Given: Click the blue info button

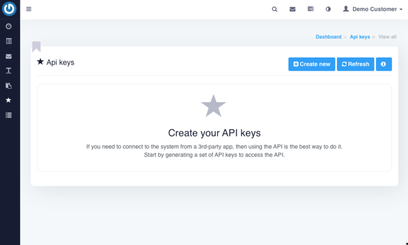Looking at the screenshot, I should point(384,64).
